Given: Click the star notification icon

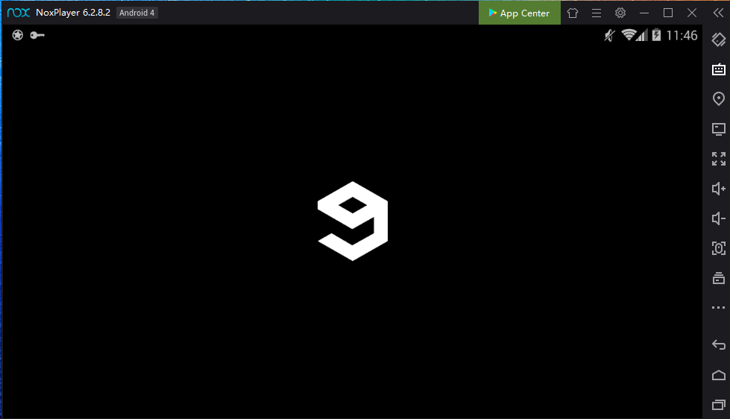Looking at the screenshot, I should 18,35.
